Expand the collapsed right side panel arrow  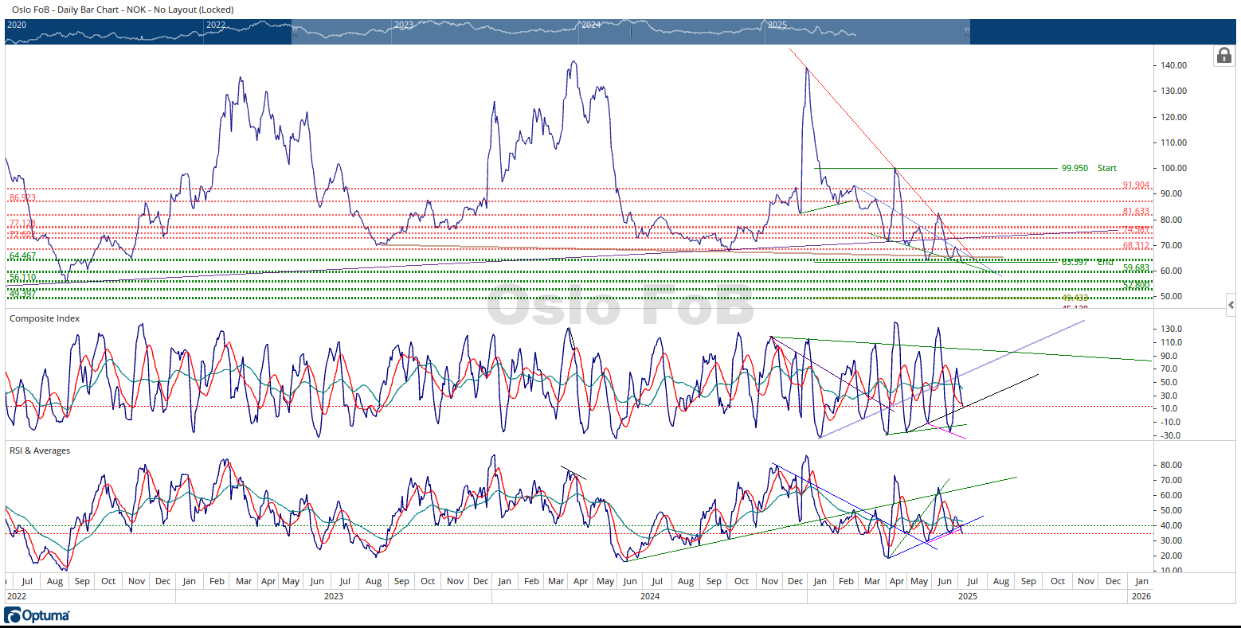[1231, 305]
